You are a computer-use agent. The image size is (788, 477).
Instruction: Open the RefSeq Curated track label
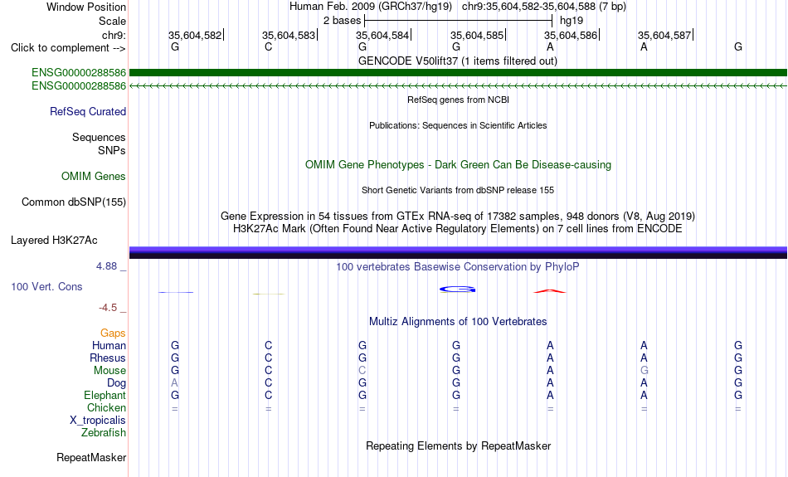coord(88,112)
